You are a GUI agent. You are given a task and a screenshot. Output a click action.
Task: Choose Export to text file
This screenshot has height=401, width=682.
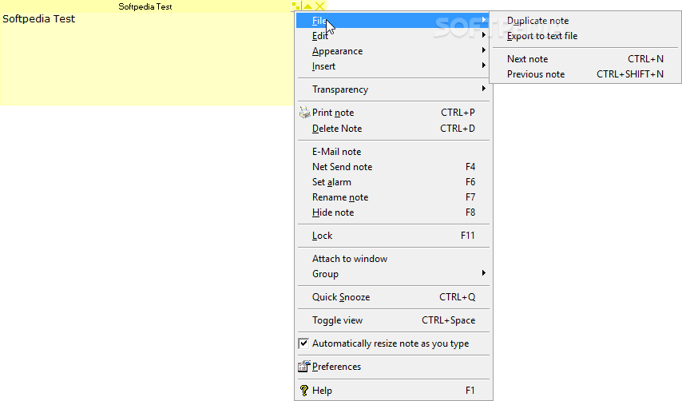click(585, 36)
